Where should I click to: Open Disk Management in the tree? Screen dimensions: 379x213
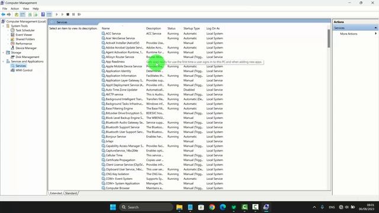pos(27,57)
